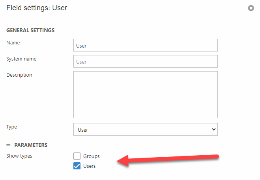Click the Type dropdown chevron arrow
Image resolution: width=260 pixels, height=180 pixels.
click(213, 129)
